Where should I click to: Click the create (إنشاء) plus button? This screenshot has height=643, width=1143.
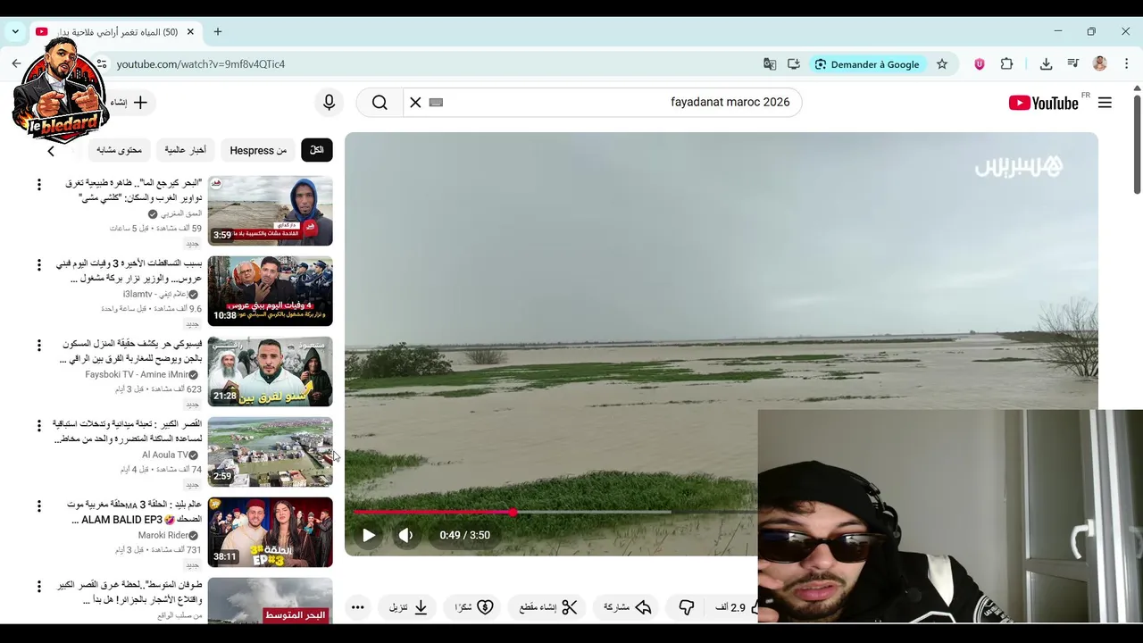coord(129,103)
